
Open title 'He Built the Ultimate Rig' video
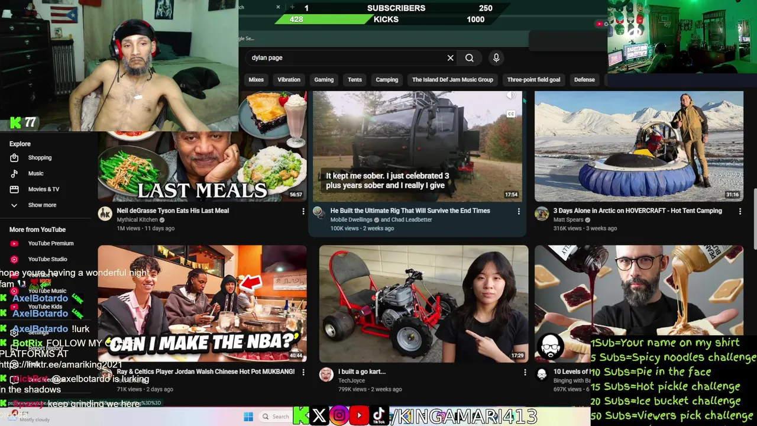point(410,211)
